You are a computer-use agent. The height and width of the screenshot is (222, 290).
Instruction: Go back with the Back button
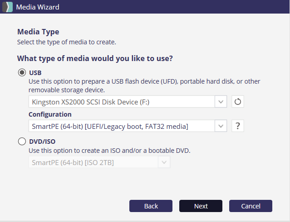[x=151, y=206]
